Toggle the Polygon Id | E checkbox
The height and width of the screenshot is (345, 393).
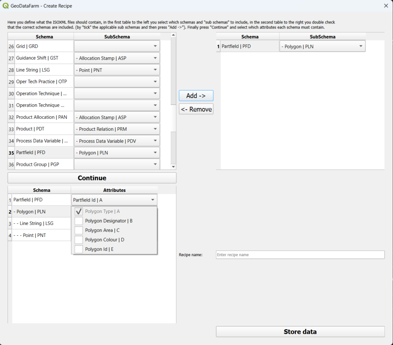pyautogui.click(x=79, y=249)
